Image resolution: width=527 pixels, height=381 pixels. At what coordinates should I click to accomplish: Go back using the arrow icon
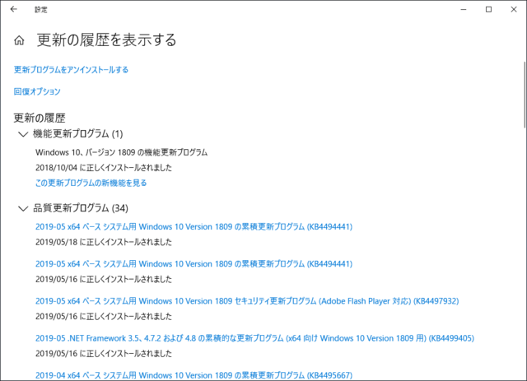coord(13,9)
